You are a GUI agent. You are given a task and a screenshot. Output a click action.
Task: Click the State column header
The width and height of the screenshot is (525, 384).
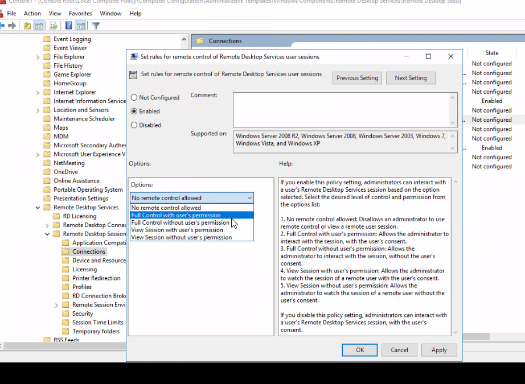pyautogui.click(x=492, y=53)
